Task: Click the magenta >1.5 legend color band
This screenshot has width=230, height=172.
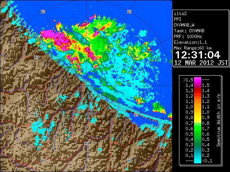Action: (197, 80)
